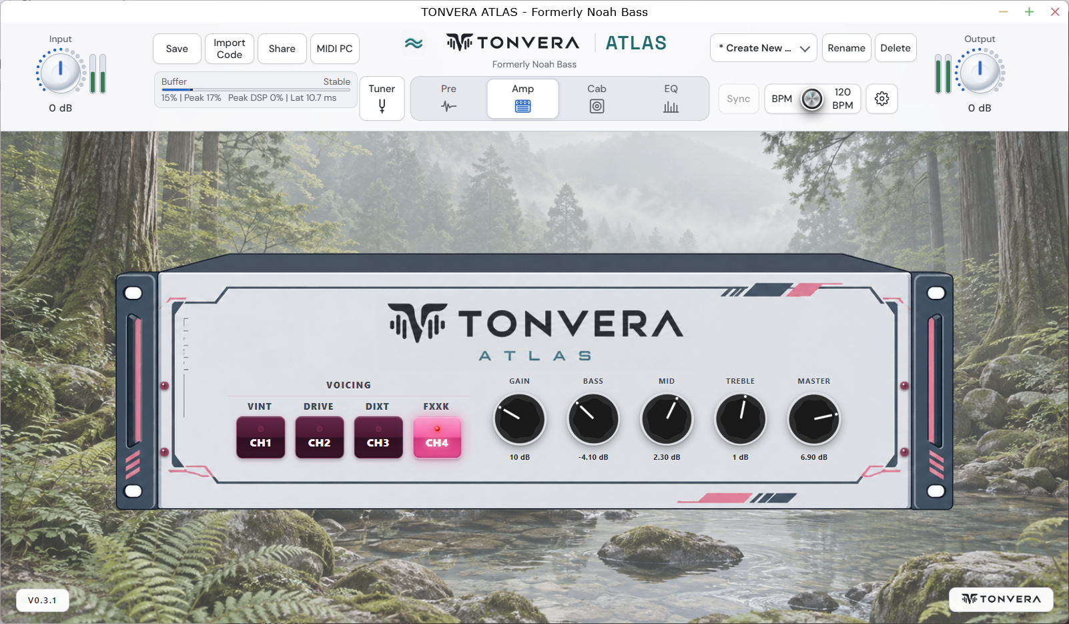The width and height of the screenshot is (1069, 624).
Task: Minimize the Tonvera Atlas window
Action: pyautogui.click(x=1004, y=11)
